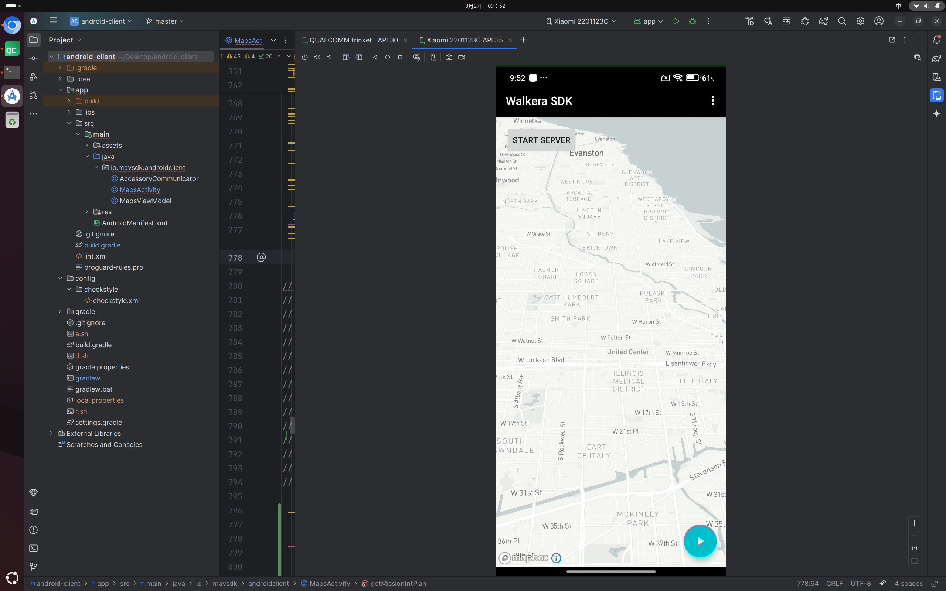946x591 pixels.
Task: Open Terminal tool window icon
Action: click(x=34, y=549)
